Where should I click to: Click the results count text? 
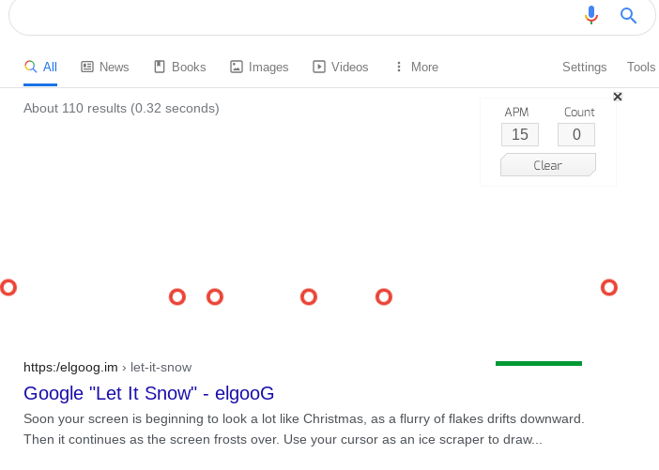point(121,109)
